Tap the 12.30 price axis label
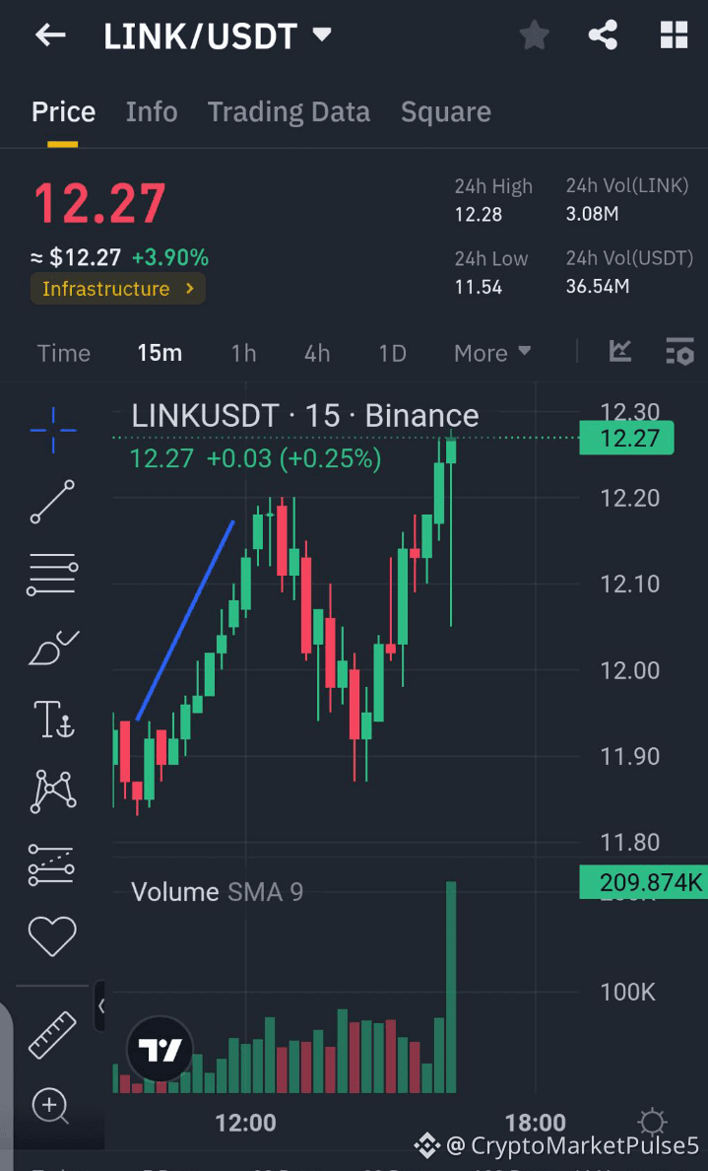Screen dimensions: 708x1171 629,411
